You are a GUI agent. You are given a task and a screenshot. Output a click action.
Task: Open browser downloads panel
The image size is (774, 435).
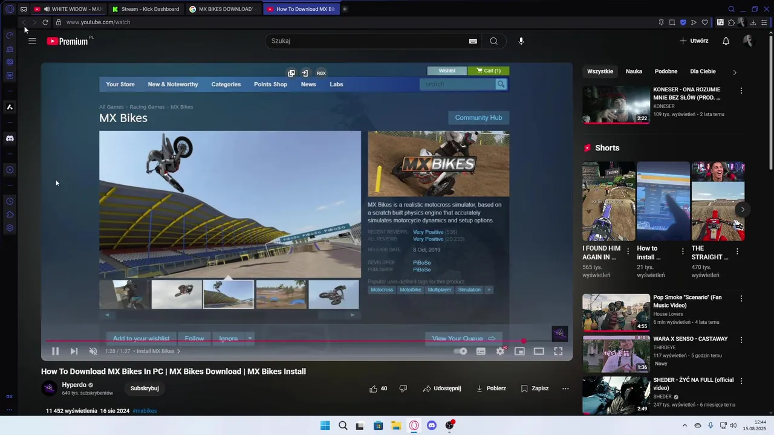753,22
